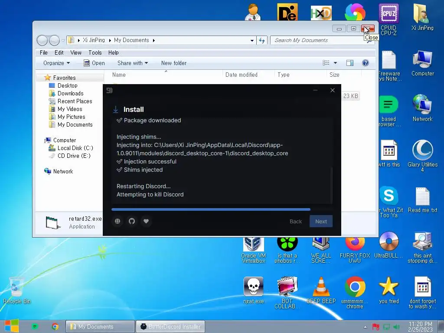The image size is (444, 333).
Task: Launch the ummmmm chrome desktop icon
Action: pyautogui.click(x=355, y=292)
